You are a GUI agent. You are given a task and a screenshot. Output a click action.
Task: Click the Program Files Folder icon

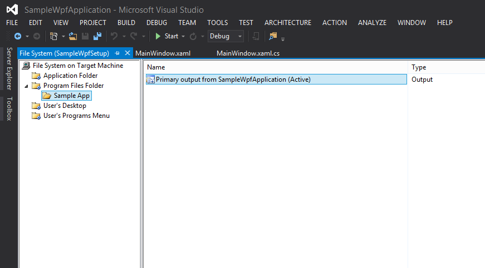36,86
